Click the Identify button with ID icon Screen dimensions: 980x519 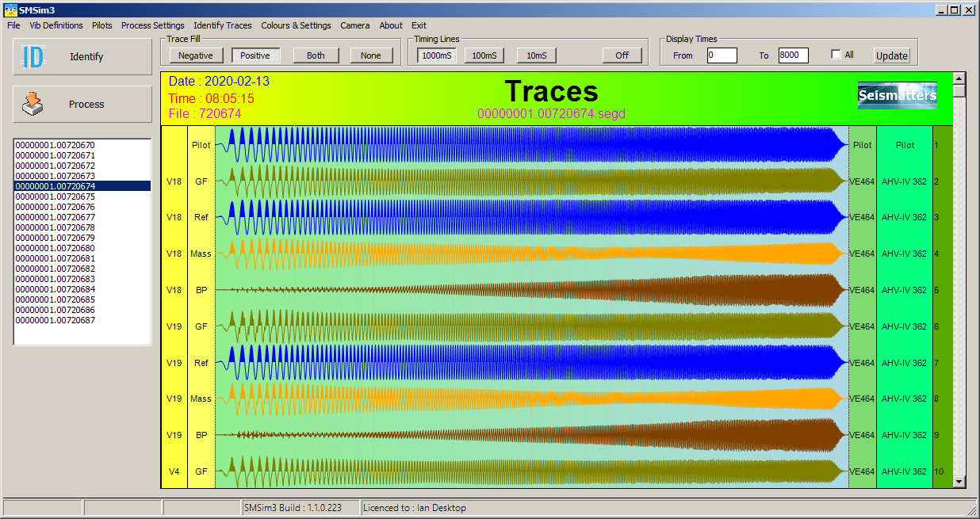click(x=82, y=57)
